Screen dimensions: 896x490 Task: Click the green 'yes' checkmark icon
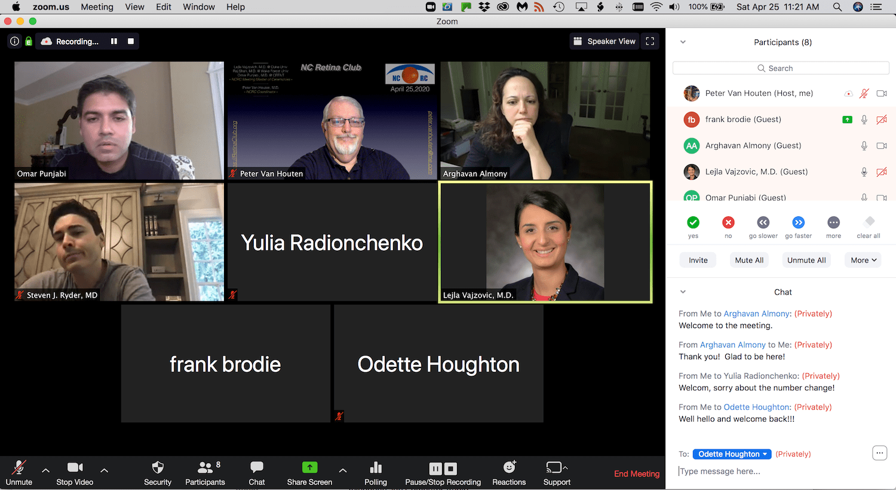pos(693,223)
